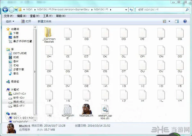The image size is (192, 136).
Task: Select the file named 0E
Action: coord(142,34)
